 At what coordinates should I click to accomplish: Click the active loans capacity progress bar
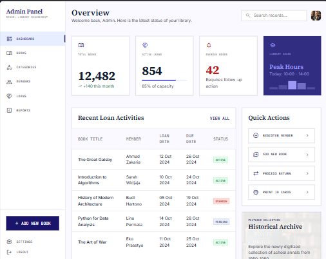164,81
